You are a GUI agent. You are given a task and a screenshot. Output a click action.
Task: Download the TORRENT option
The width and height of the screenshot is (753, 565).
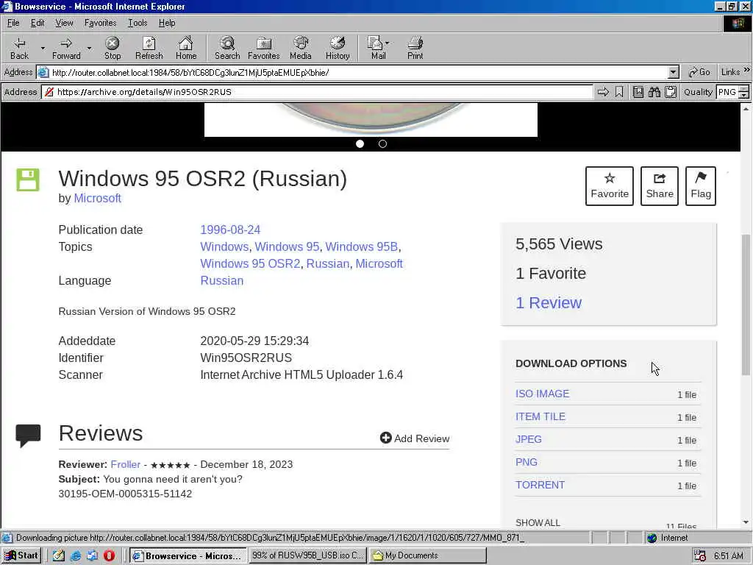point(540,485)
